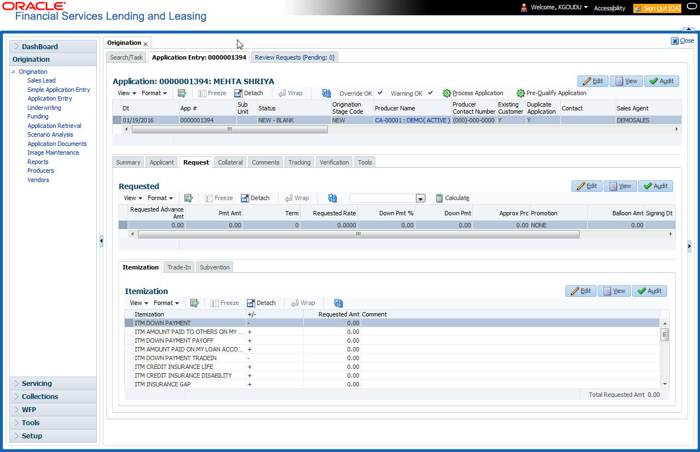Open the Format menu in Requested toolbar
This screenshot has width=700, height=452.
point(160,198)
